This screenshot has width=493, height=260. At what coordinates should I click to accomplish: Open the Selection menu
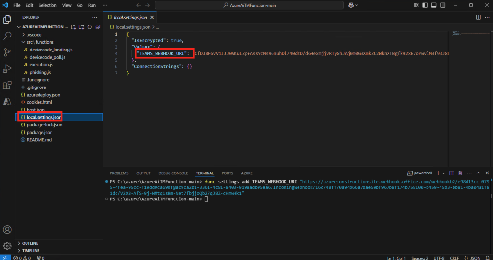tap(48, 5)
